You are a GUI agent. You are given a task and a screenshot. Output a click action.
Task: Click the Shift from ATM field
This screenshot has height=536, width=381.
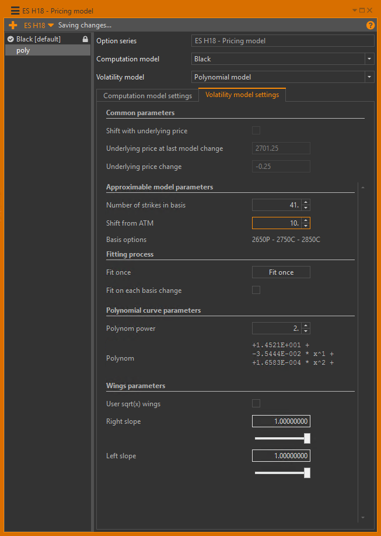click(277, 223)
